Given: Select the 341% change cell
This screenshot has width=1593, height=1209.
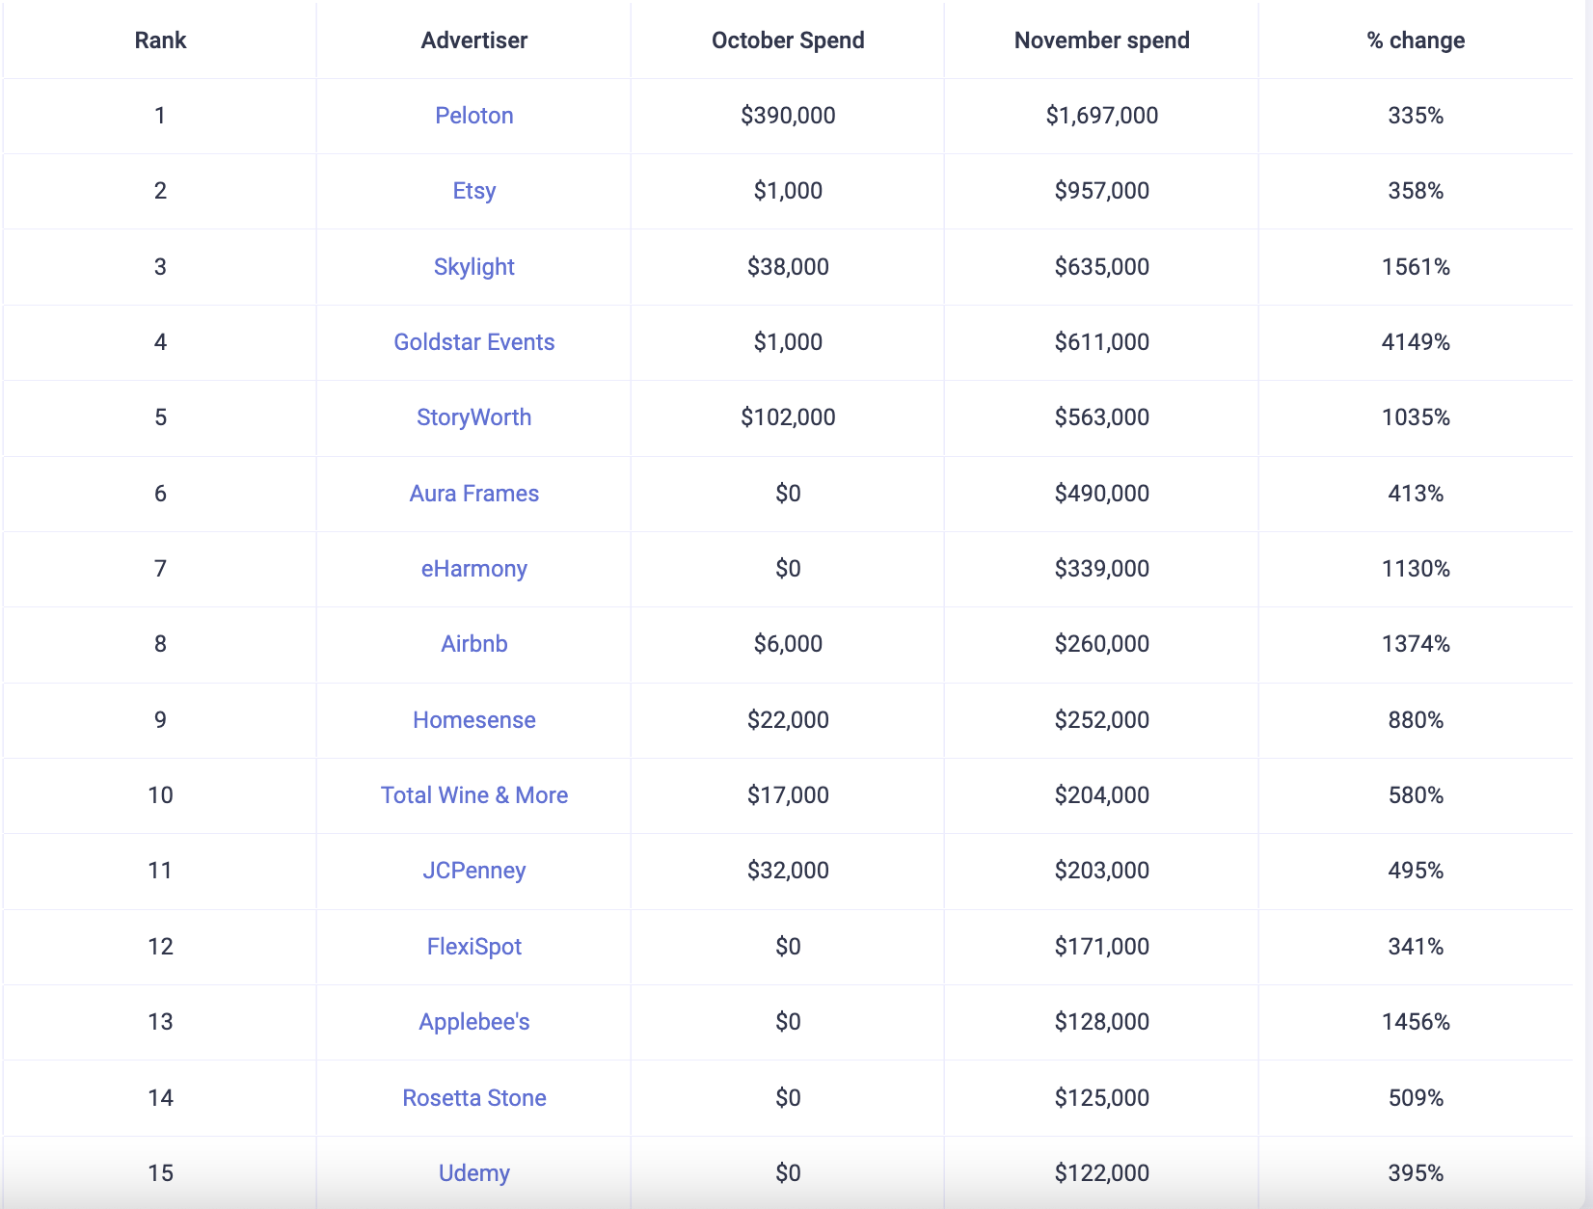Looking at the screenshot, I should pyautogui.click(x=1416, y=947).
